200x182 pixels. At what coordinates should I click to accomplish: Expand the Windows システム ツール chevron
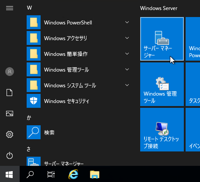127,85
